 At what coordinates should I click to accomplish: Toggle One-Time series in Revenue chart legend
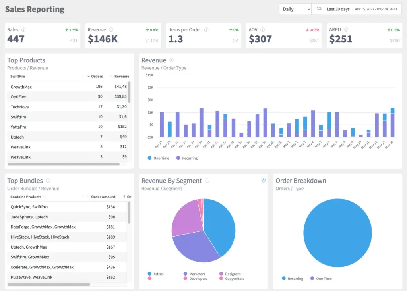pos(158,158)
